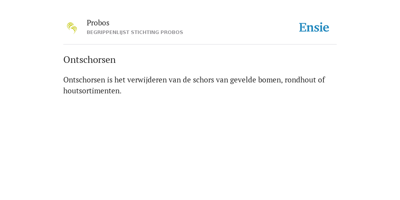400x200 pixels.
Task: Click the word 'PROBOS' in the grey subtitle
Action: (172, 32)
